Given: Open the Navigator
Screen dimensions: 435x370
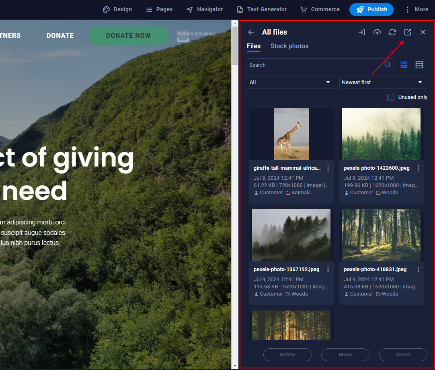Looking at the screenshot, I should click(x=205, y=9).
